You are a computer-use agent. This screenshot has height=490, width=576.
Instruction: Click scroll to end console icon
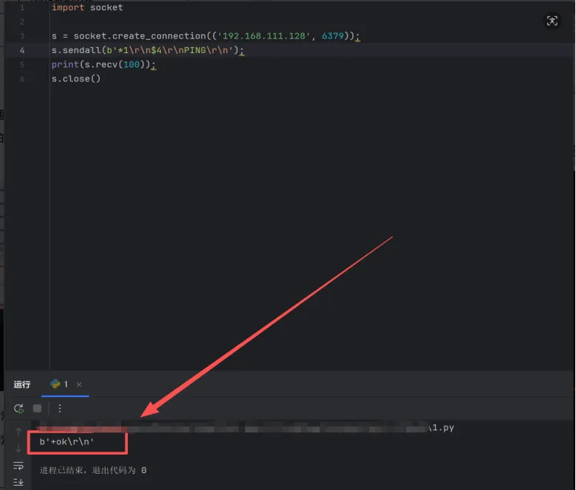coord(18,482)
